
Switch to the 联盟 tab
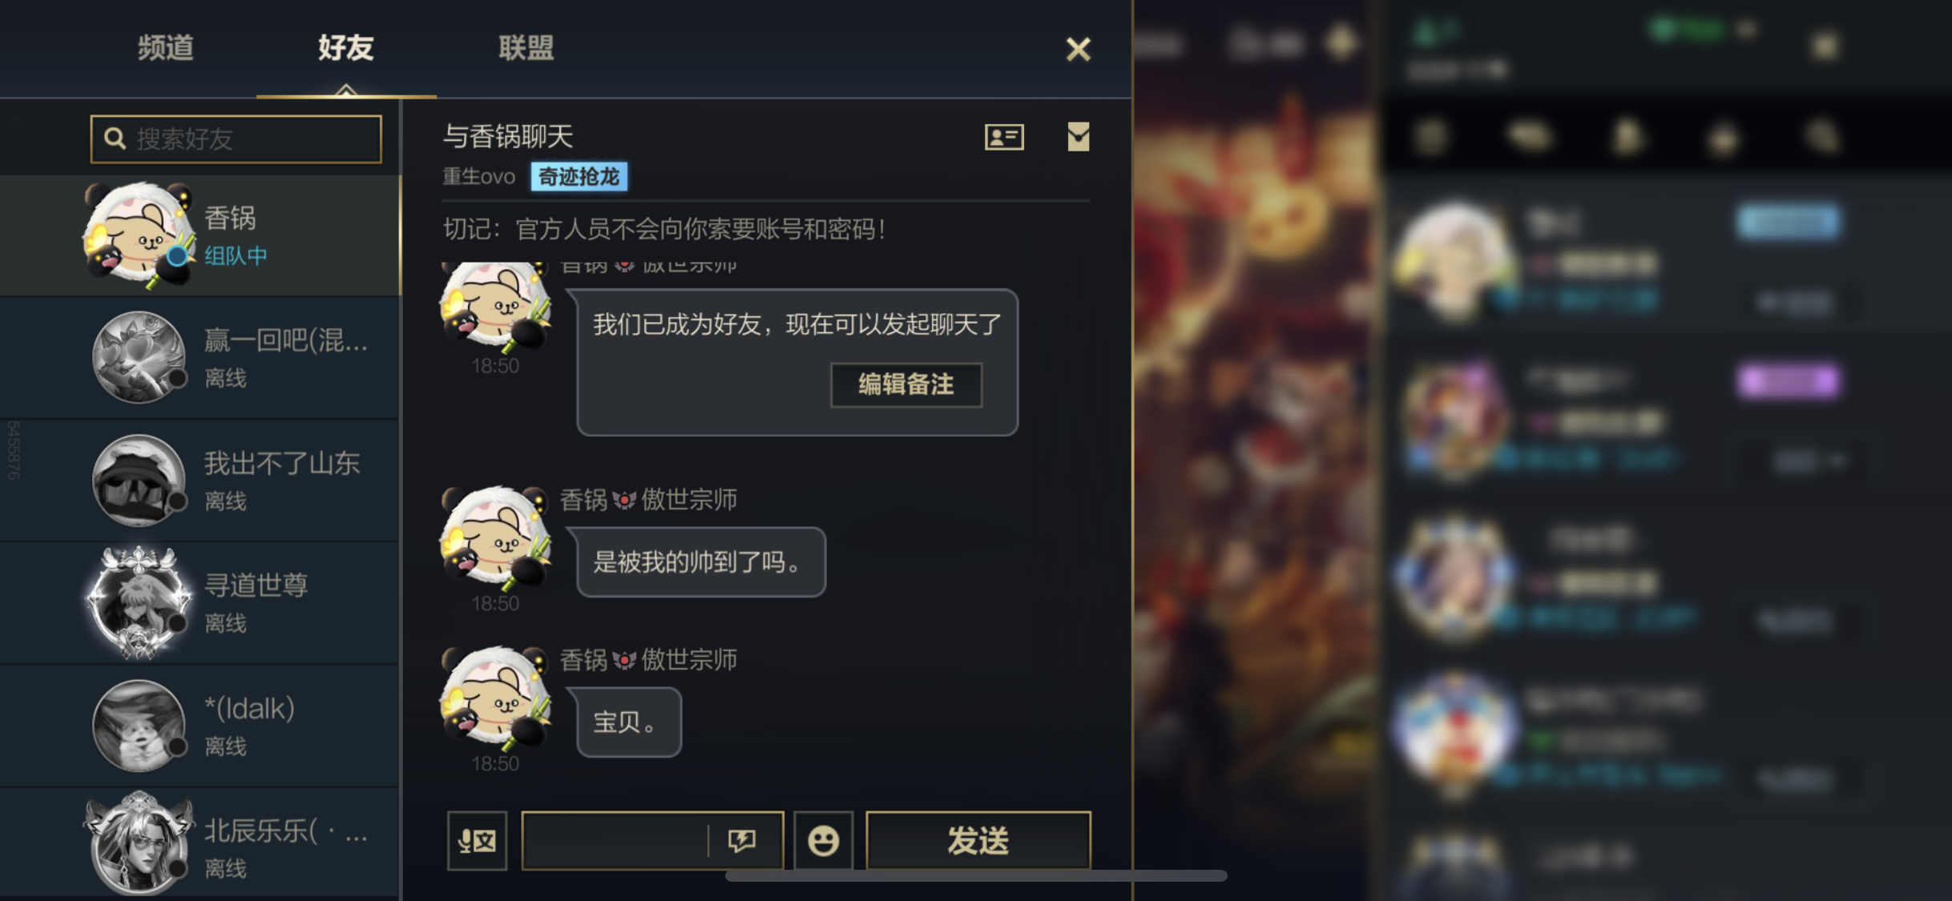point(526,48)
